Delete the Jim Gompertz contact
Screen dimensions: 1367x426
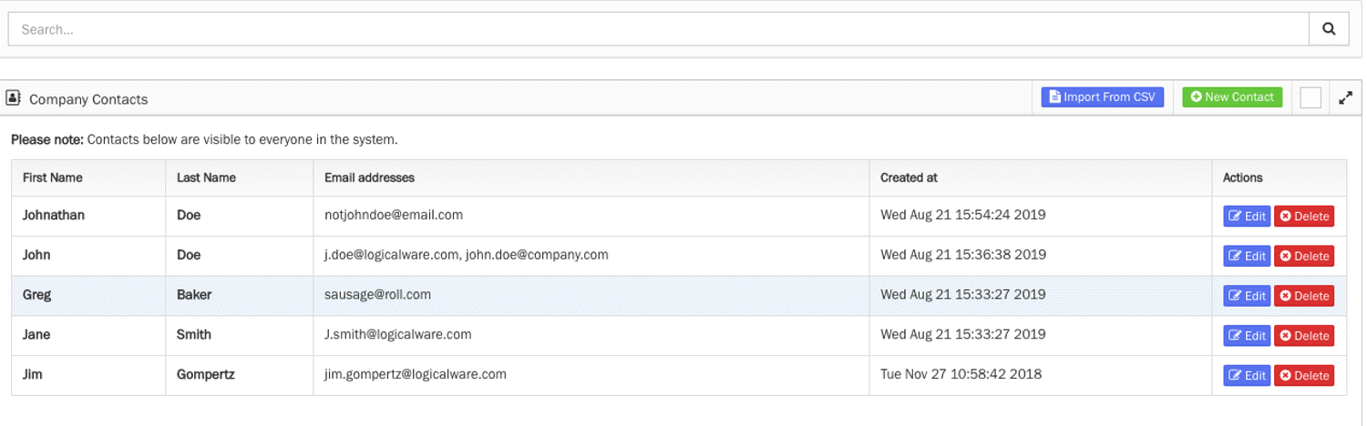pos(1304,376)
